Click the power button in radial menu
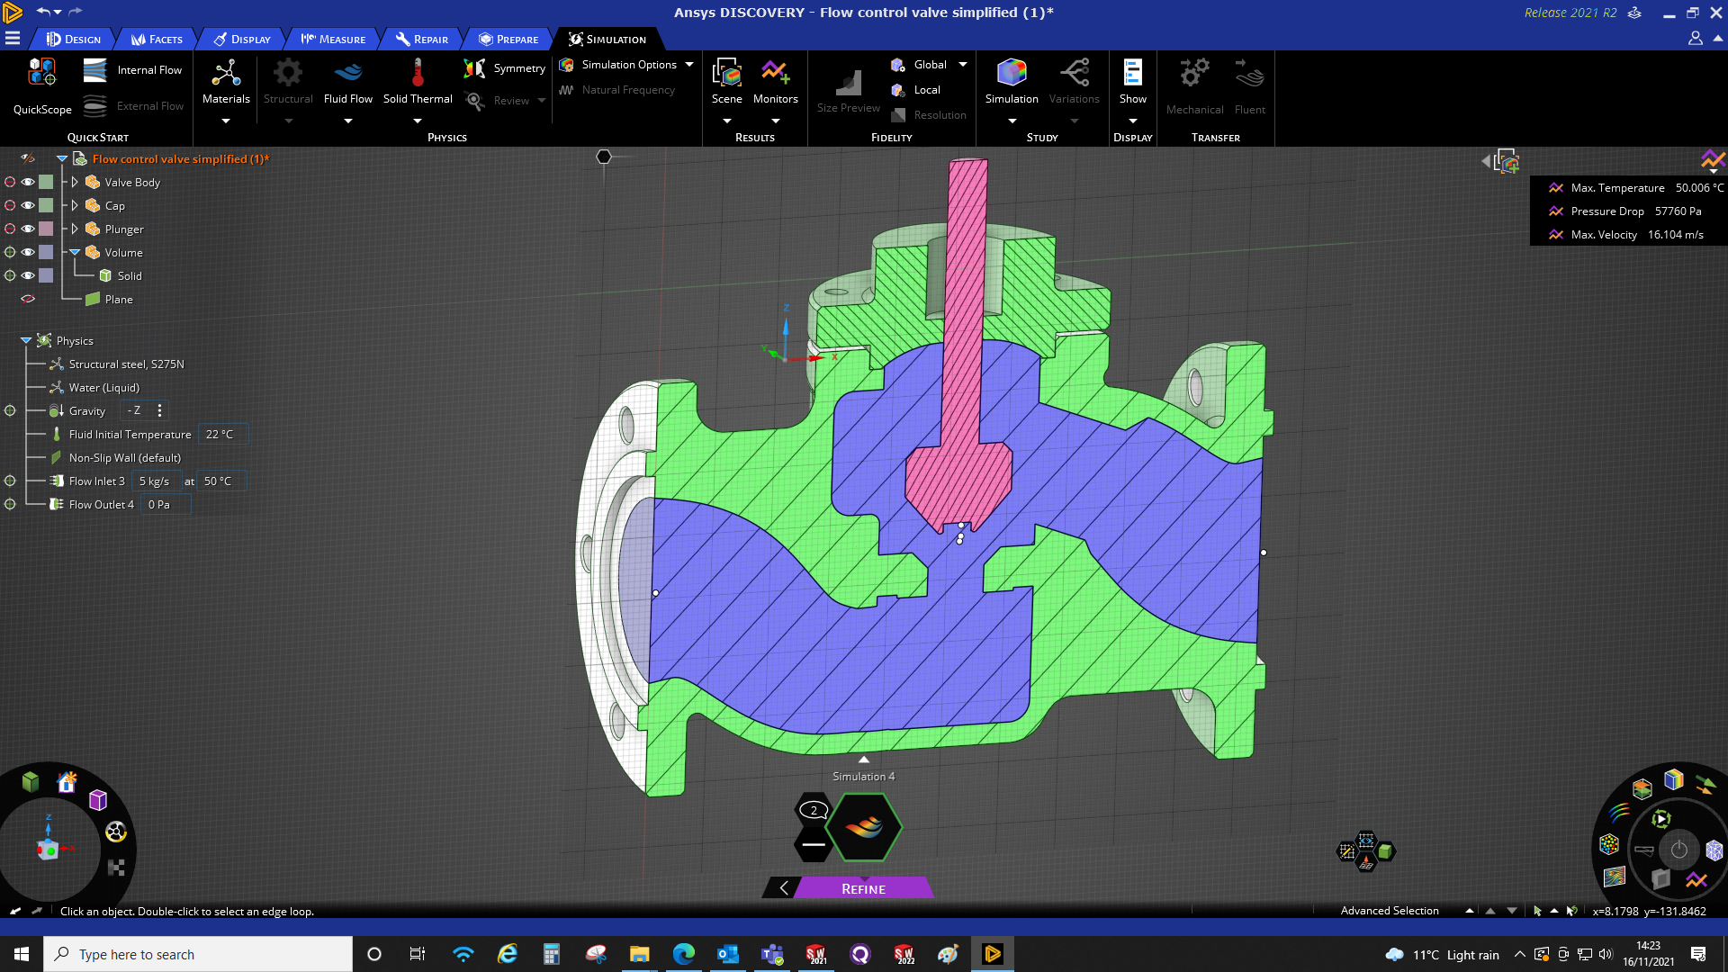The width and height of the screenshot is (1728, 972). coord(1679,850)
